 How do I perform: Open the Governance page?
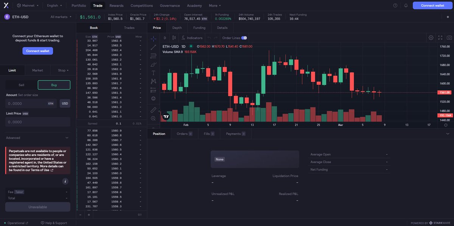(x=170, y=6)
